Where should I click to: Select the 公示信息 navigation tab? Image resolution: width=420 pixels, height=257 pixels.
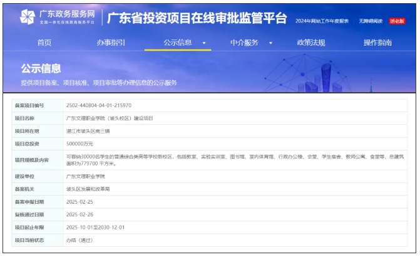coord(178,43)
